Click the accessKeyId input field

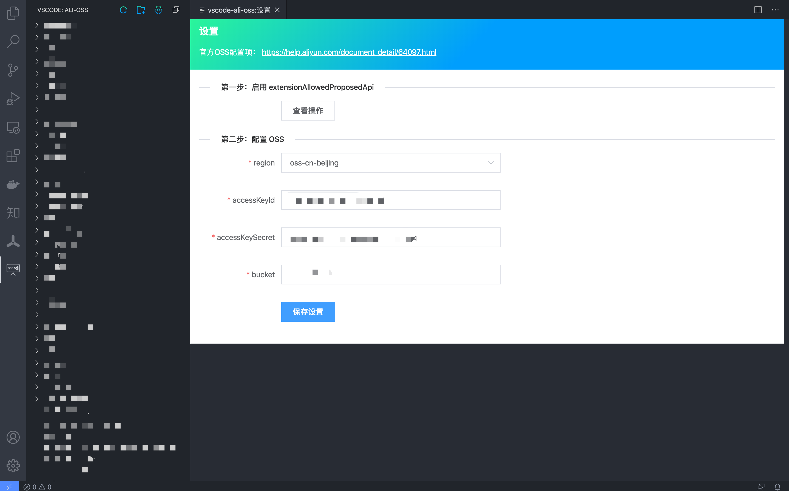tap(390, 200)
